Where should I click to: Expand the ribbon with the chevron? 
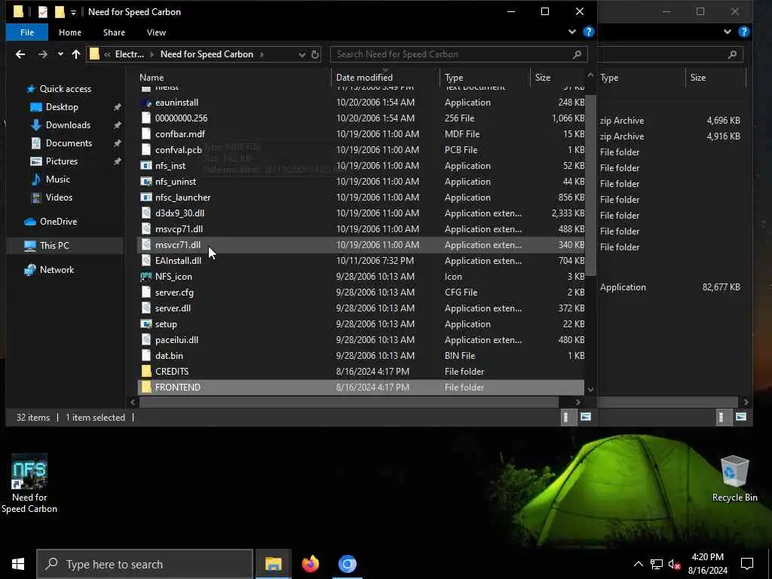point(571,32)
